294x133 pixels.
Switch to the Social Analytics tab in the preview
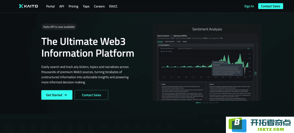pos(170,42)
